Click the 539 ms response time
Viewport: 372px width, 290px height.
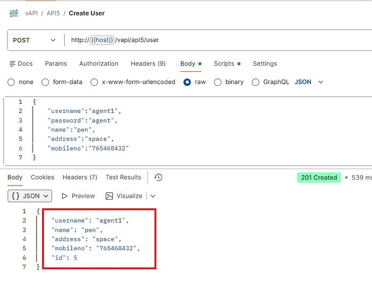361,178
